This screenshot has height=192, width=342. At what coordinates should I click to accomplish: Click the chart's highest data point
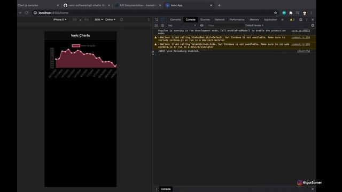[x=68, y=50]
